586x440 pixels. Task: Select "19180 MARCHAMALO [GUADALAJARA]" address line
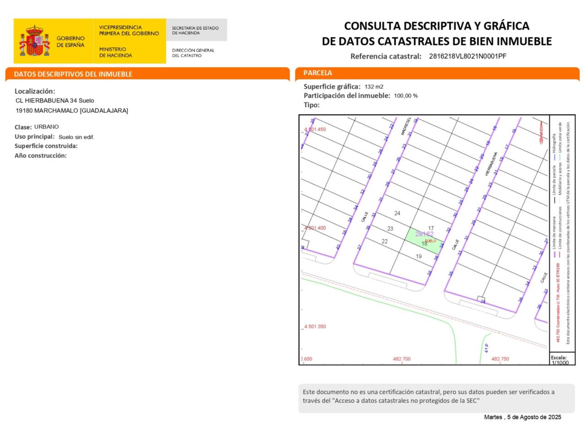72,110
